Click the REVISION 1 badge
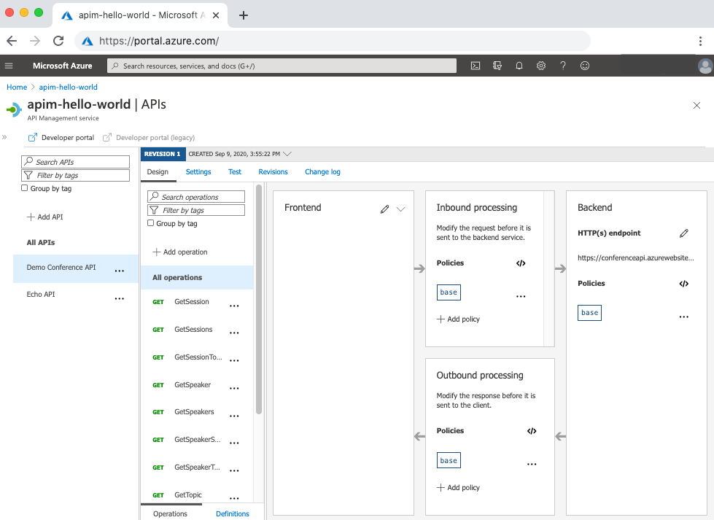The image size is (714, 520). pyautogui.click(x=163, y=154)
